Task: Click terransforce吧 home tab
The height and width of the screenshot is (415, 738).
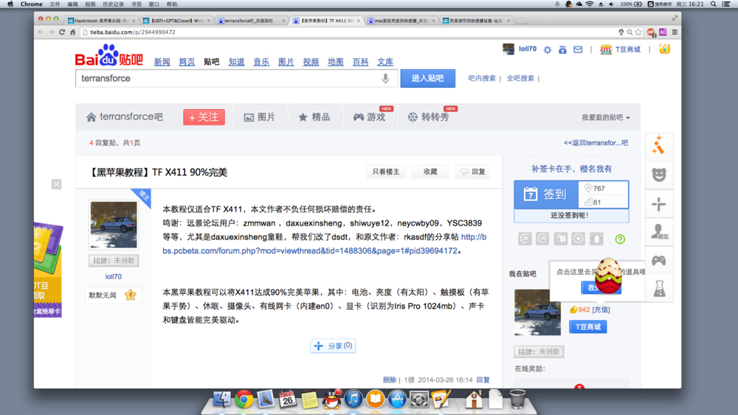Action: (x=125, y=117)
